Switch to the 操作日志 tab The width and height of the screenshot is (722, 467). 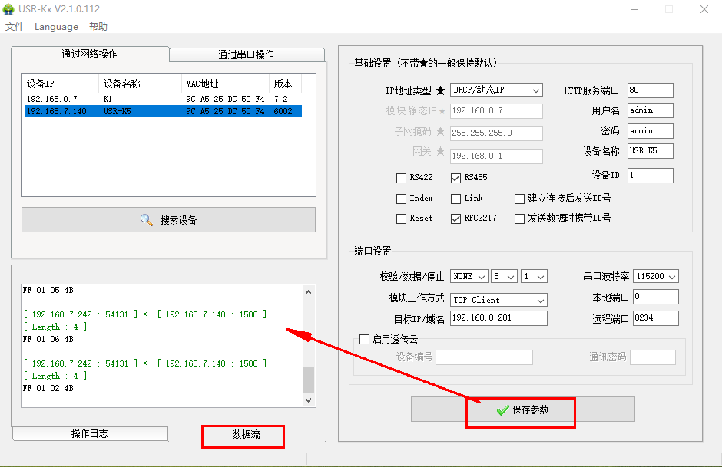coord(89,434)
